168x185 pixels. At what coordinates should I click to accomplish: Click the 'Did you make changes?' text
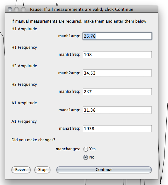click(33, 140)
